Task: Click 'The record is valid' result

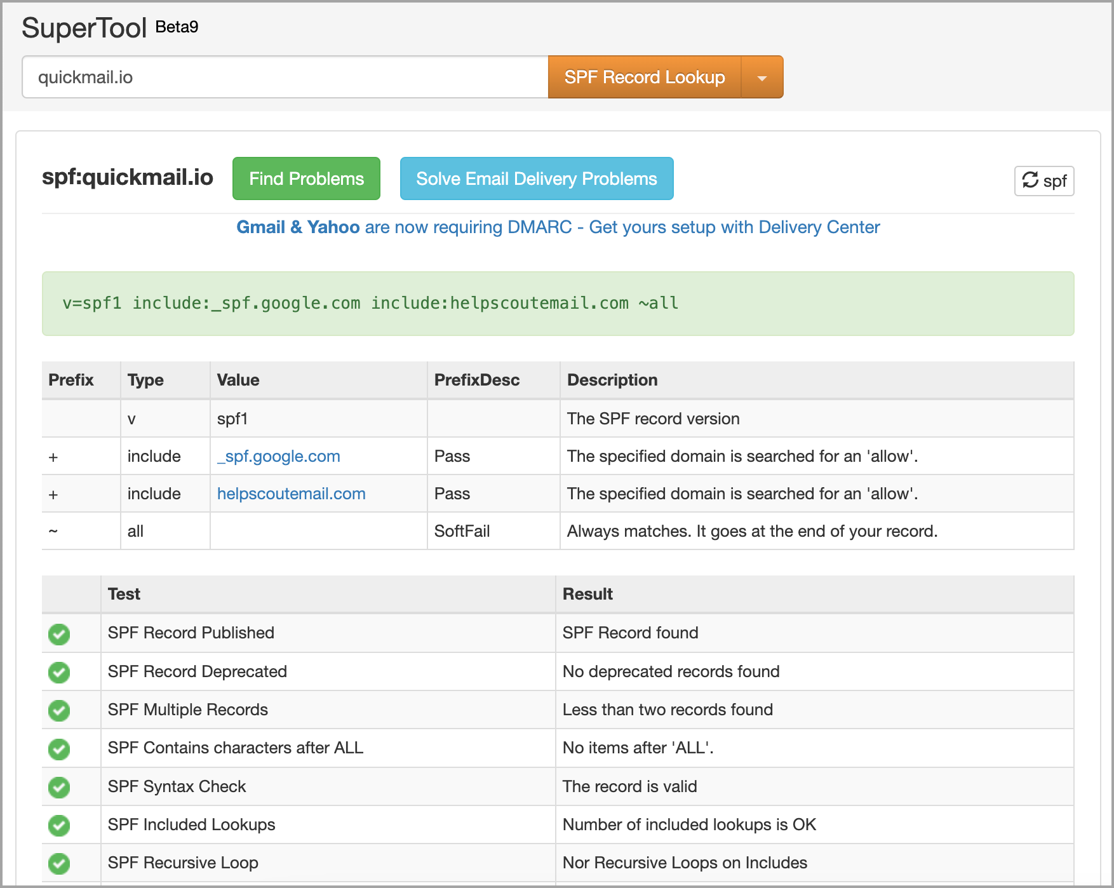Action: pyautogui.click(x=630, y=786)
